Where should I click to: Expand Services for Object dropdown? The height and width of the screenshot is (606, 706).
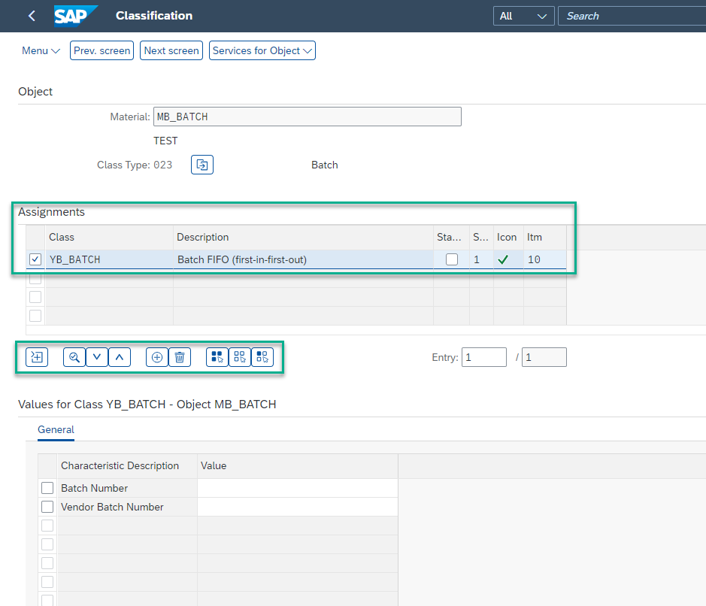262,51
